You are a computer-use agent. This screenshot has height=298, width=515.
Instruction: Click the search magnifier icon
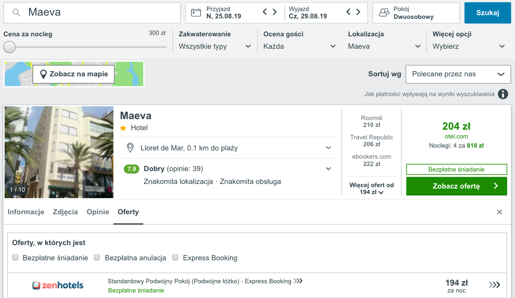click(16, 13)
